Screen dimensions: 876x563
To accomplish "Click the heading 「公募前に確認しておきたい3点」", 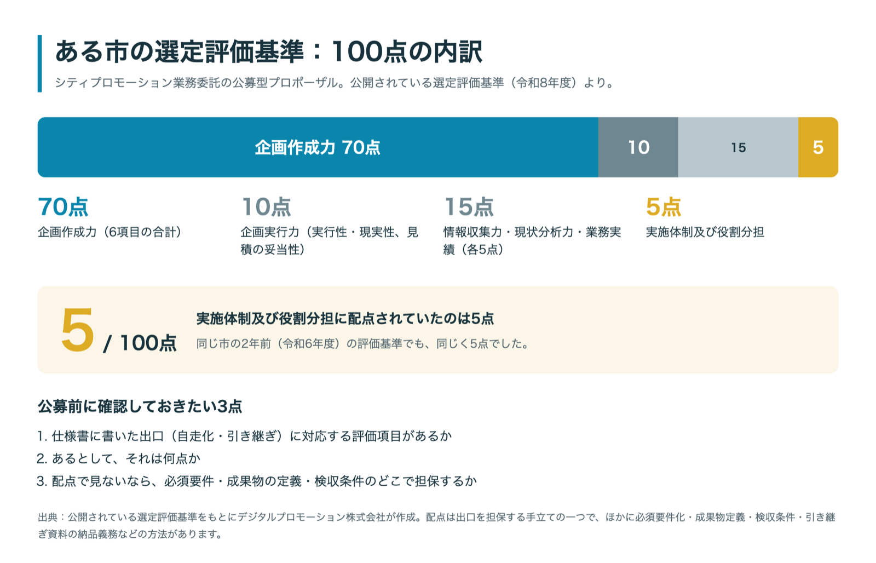I will [x=140, y=406].
